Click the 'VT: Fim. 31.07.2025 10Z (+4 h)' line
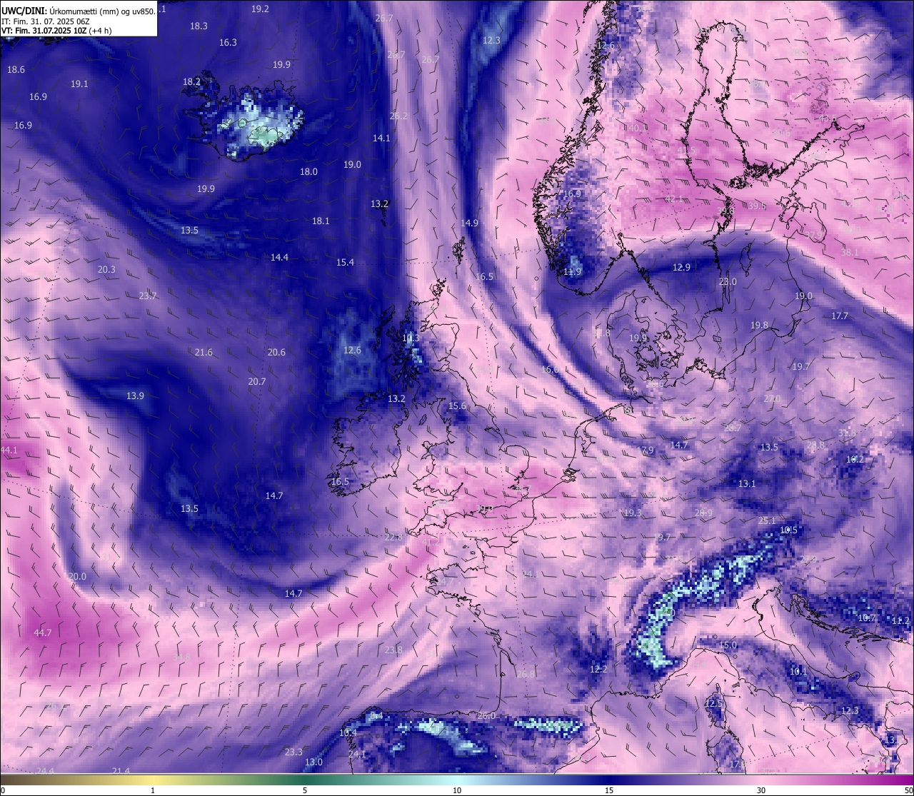The height and width of the screenshot is (796, 914). click(x=56, y=31)
